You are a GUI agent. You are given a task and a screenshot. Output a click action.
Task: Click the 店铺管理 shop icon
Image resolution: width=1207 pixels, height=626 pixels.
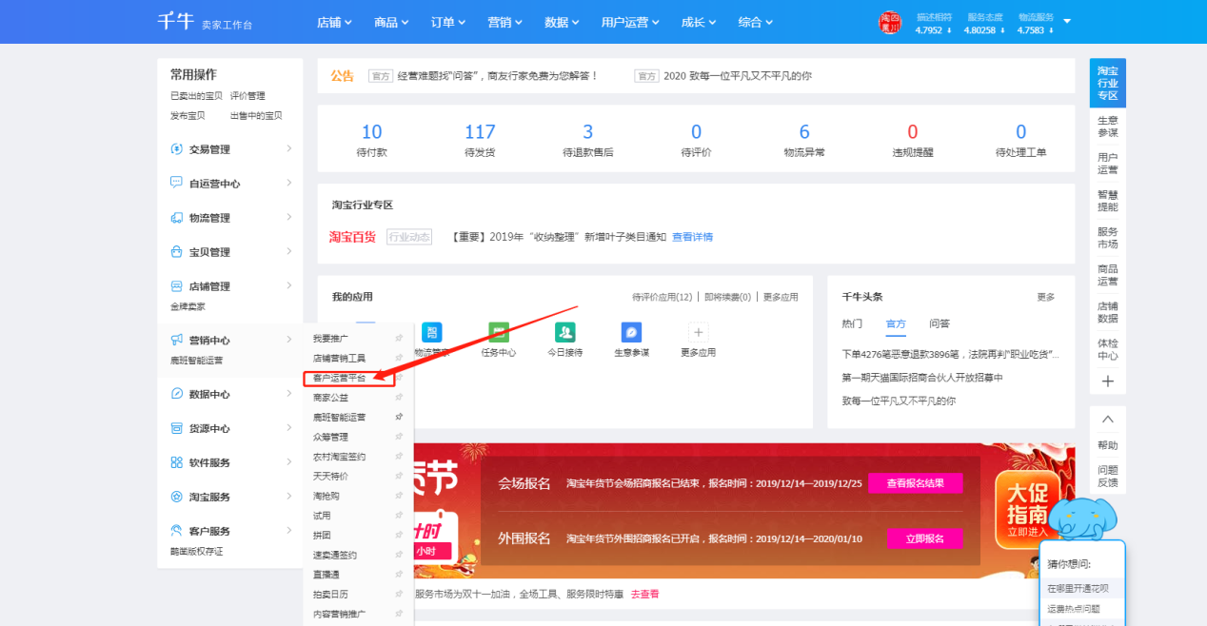[x=176, y=286]
